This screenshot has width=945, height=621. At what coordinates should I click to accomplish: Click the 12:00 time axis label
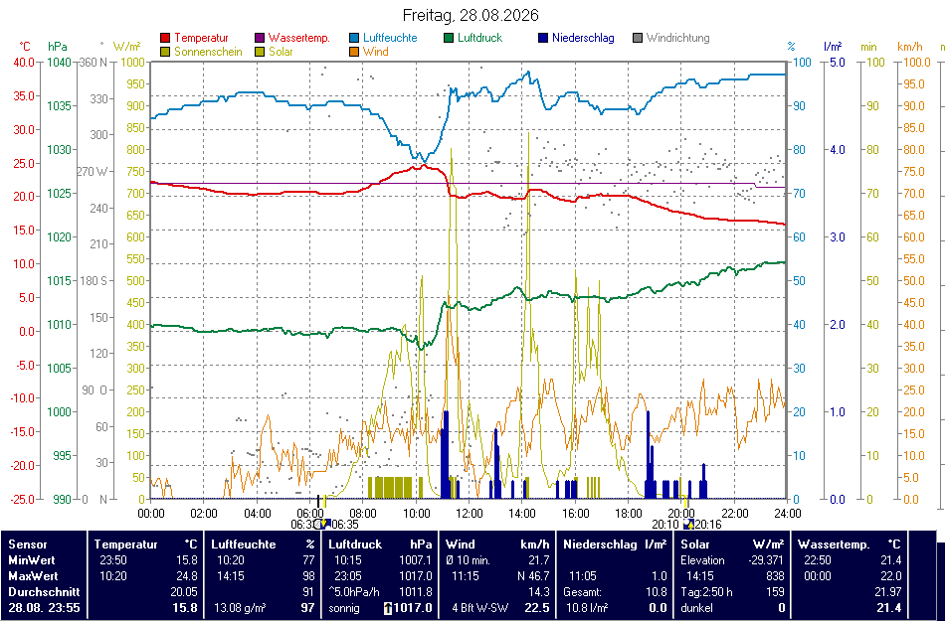469,514
